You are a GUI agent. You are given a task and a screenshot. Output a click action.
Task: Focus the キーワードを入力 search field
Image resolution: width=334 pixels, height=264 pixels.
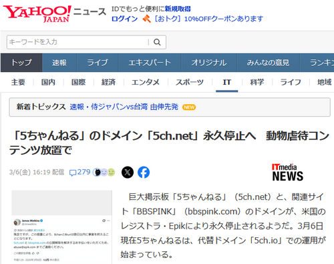pos(78,42)
